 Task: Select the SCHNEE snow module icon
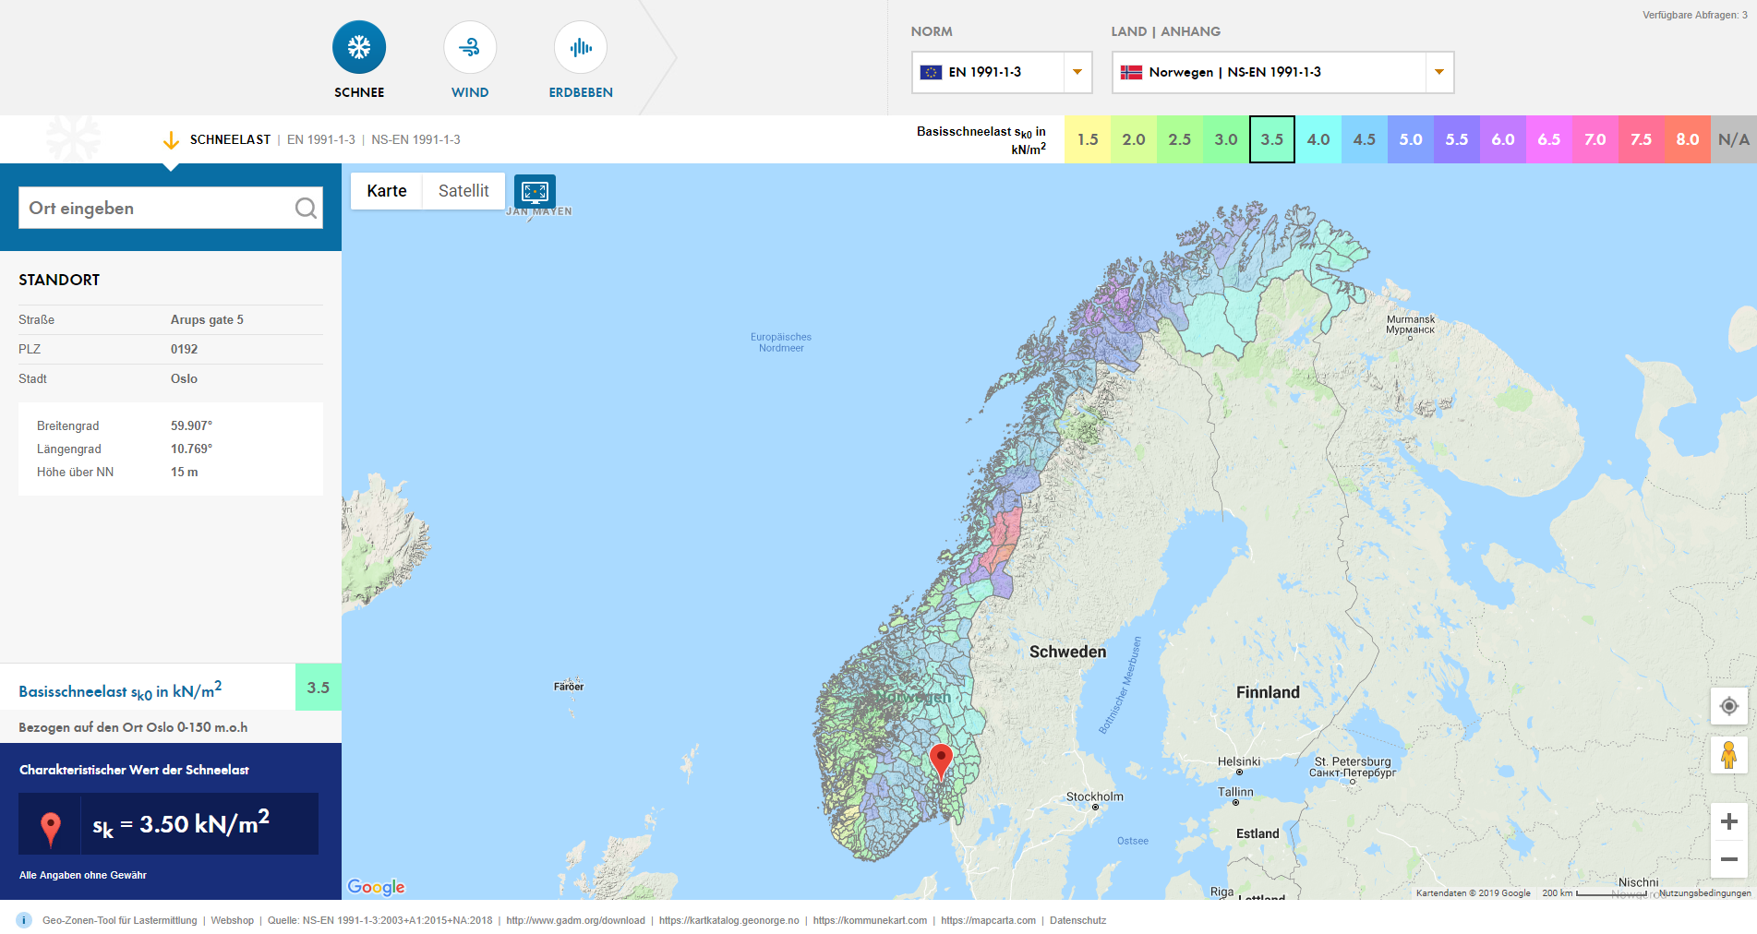tap(359, 46)
